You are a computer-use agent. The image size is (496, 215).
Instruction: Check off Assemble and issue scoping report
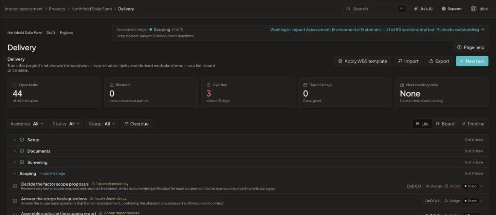[15, 214]
